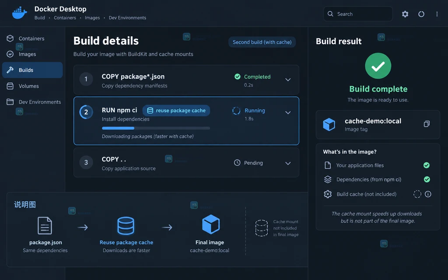Screen dimensions: 448x280
Task: Click the Docker Desktop title
Action: click(60, 9)
